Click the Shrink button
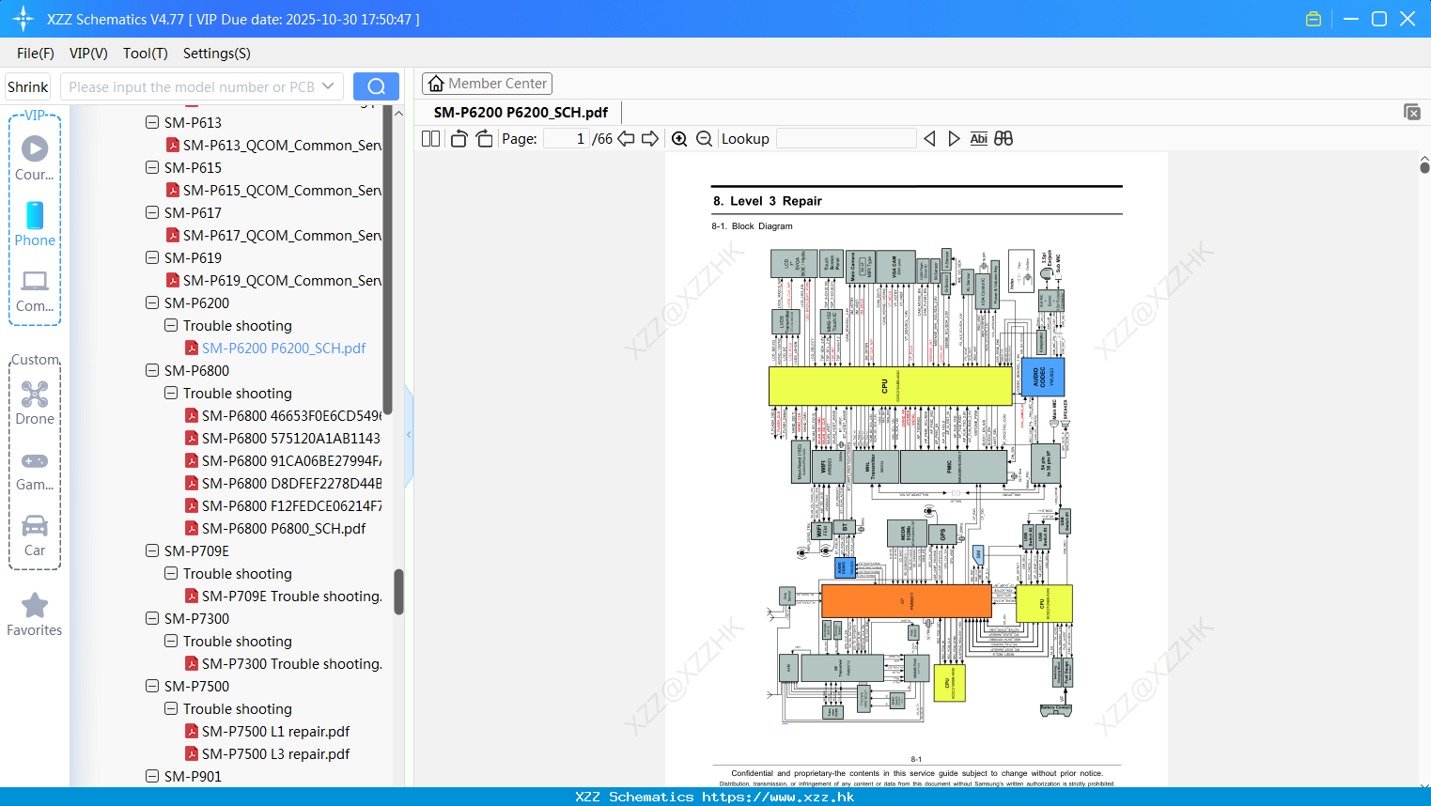Viewport: 1431px width, 806px height. click(27, 86)
